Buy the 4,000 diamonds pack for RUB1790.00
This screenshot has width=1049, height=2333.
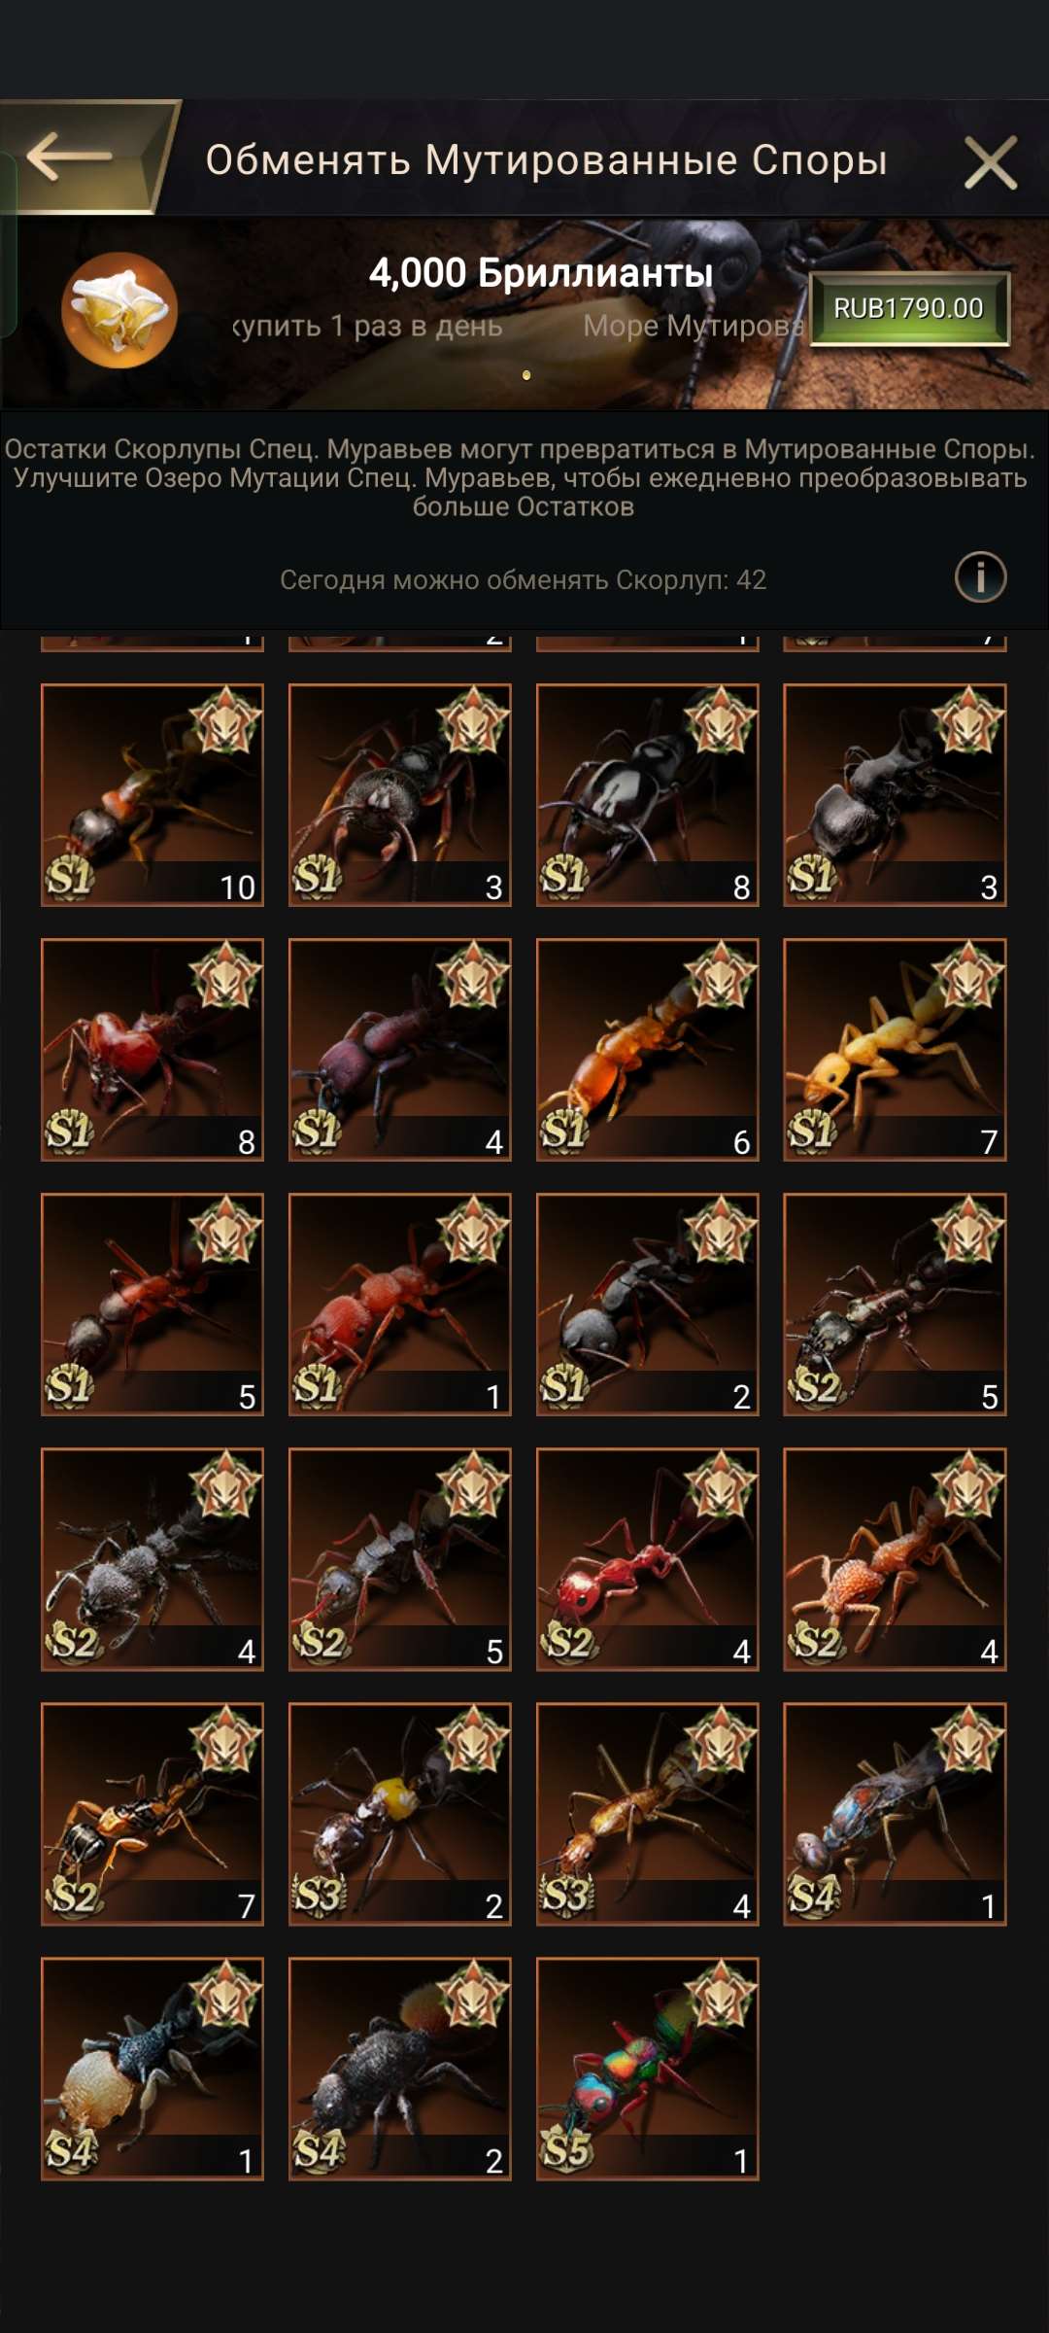[910, 309]
